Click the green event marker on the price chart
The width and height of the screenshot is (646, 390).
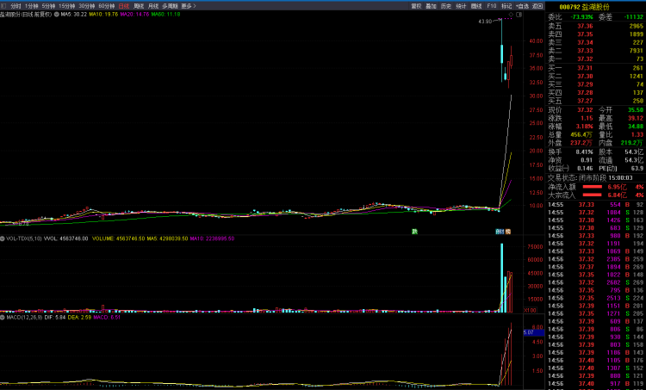tap(414, 231)
